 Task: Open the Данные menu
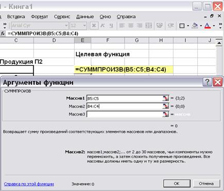coord(85,16)
